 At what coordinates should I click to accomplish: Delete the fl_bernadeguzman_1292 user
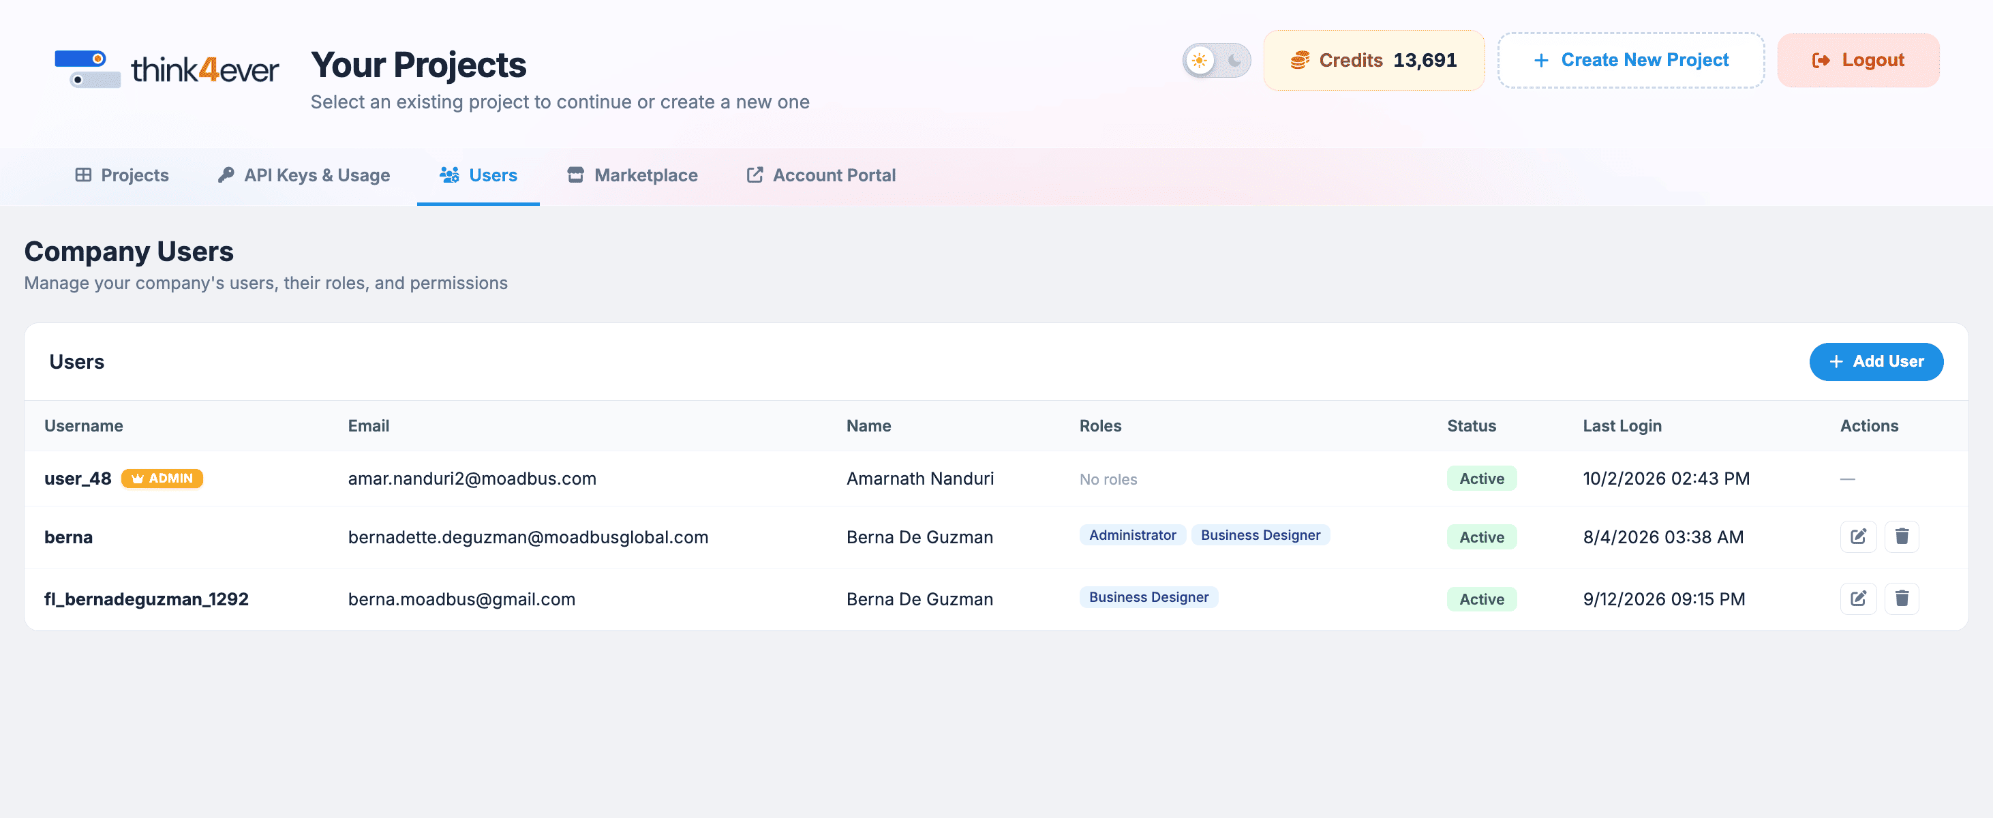tap(1902, 599)
